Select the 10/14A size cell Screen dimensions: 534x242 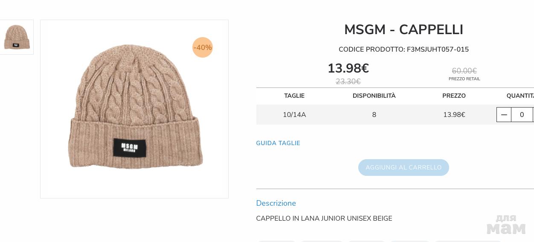pos(294,115)
